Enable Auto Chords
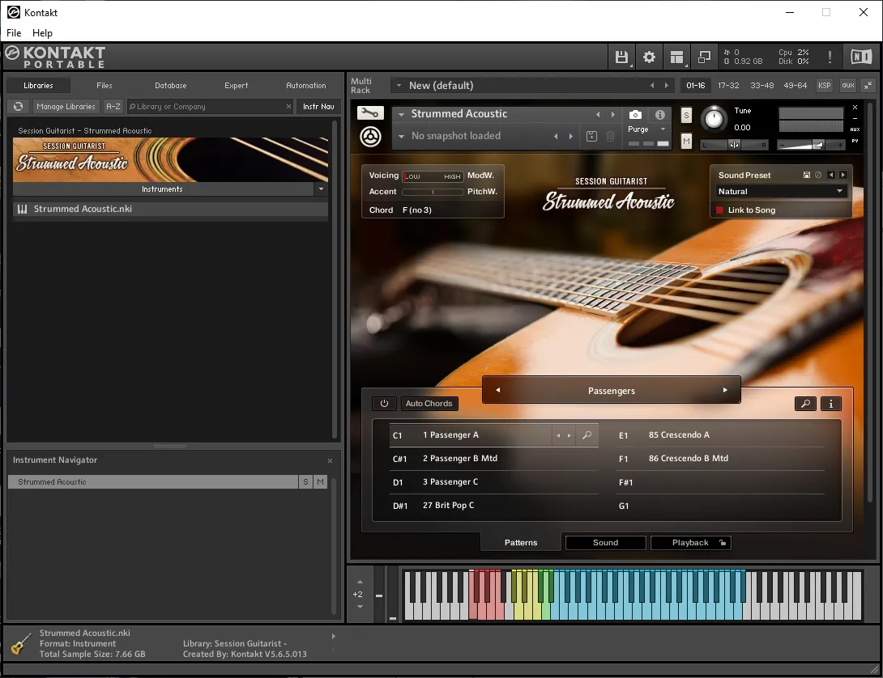This screenshot has width=883, height=678. click(429, 403)
